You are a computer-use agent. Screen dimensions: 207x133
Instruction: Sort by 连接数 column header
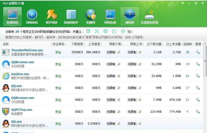[187, 44]
